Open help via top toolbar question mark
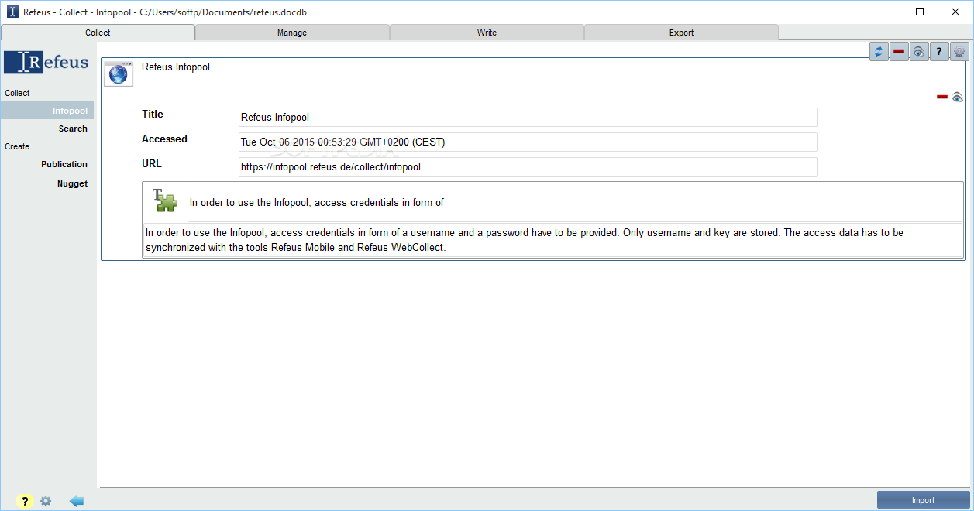This screenshot has height=511, width=974. point(939,51)
